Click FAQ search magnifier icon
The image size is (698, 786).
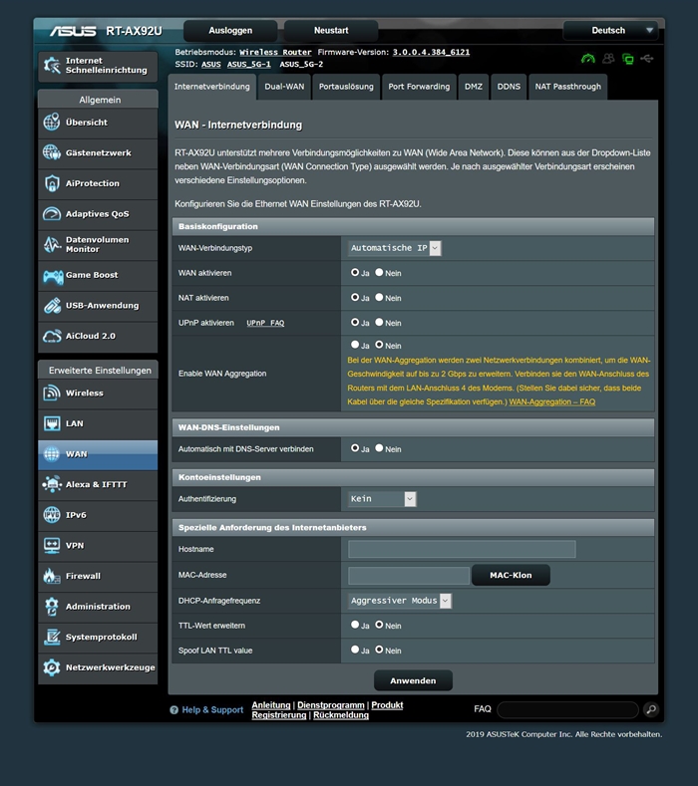(x=651, y=709)
